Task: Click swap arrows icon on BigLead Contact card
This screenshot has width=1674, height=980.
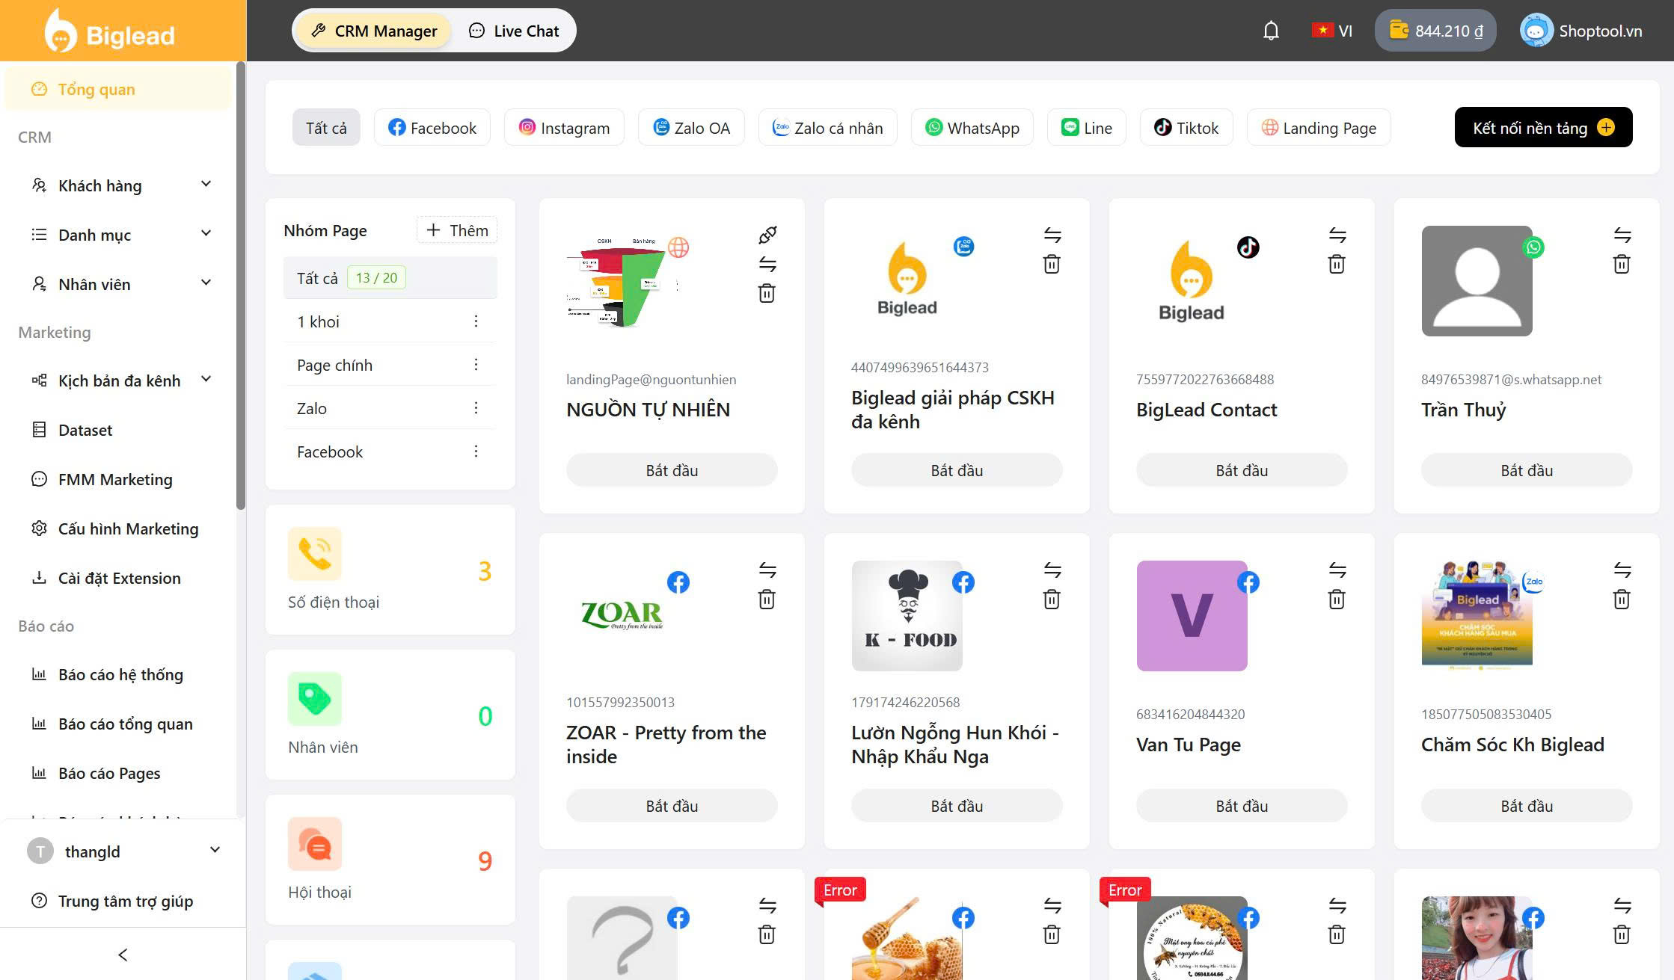Action: 1337,235
